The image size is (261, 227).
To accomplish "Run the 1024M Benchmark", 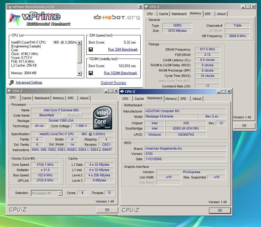I will [x=120, y=73].
